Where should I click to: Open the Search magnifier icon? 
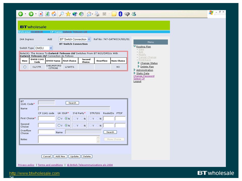[x=62, y=14]
